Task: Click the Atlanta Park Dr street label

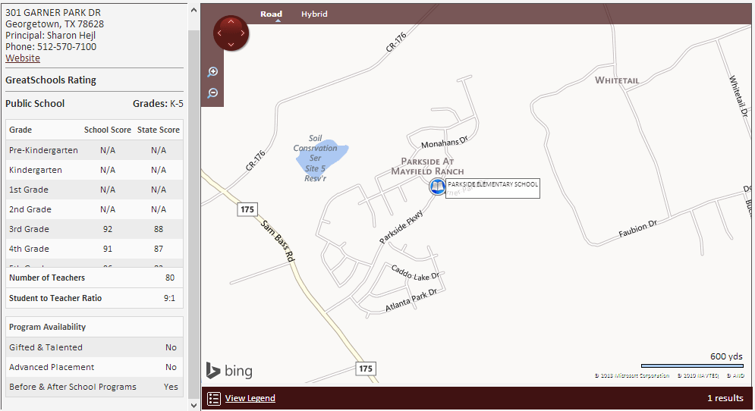Action: (x=411, y=301)
